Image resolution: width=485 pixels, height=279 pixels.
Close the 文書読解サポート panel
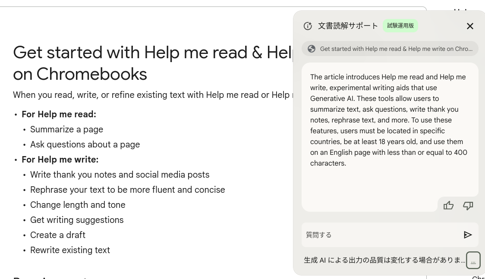470,26
